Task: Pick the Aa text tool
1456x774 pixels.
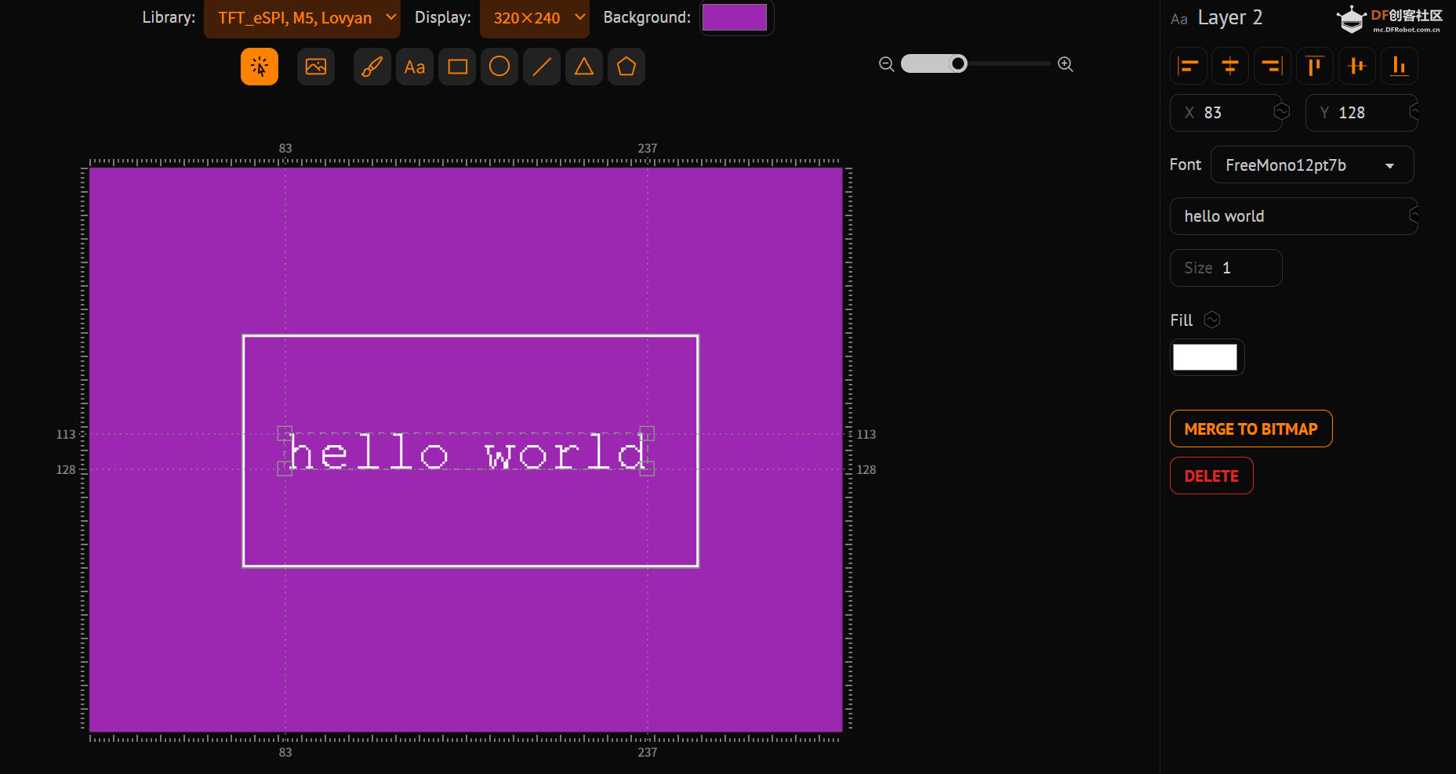Action: pos(415,67)
